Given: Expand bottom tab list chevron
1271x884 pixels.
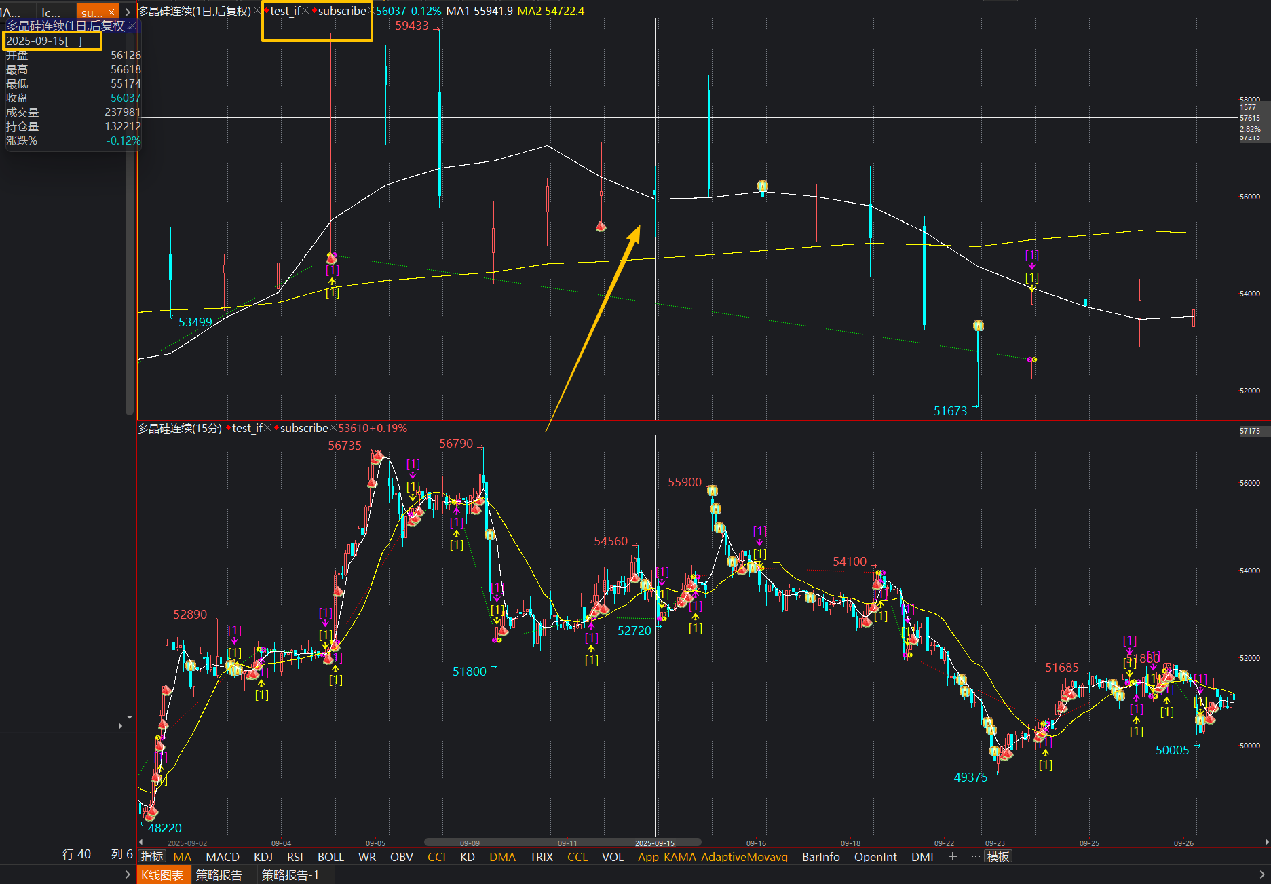Looking at the screenshot, I should (x=128, y=875).
